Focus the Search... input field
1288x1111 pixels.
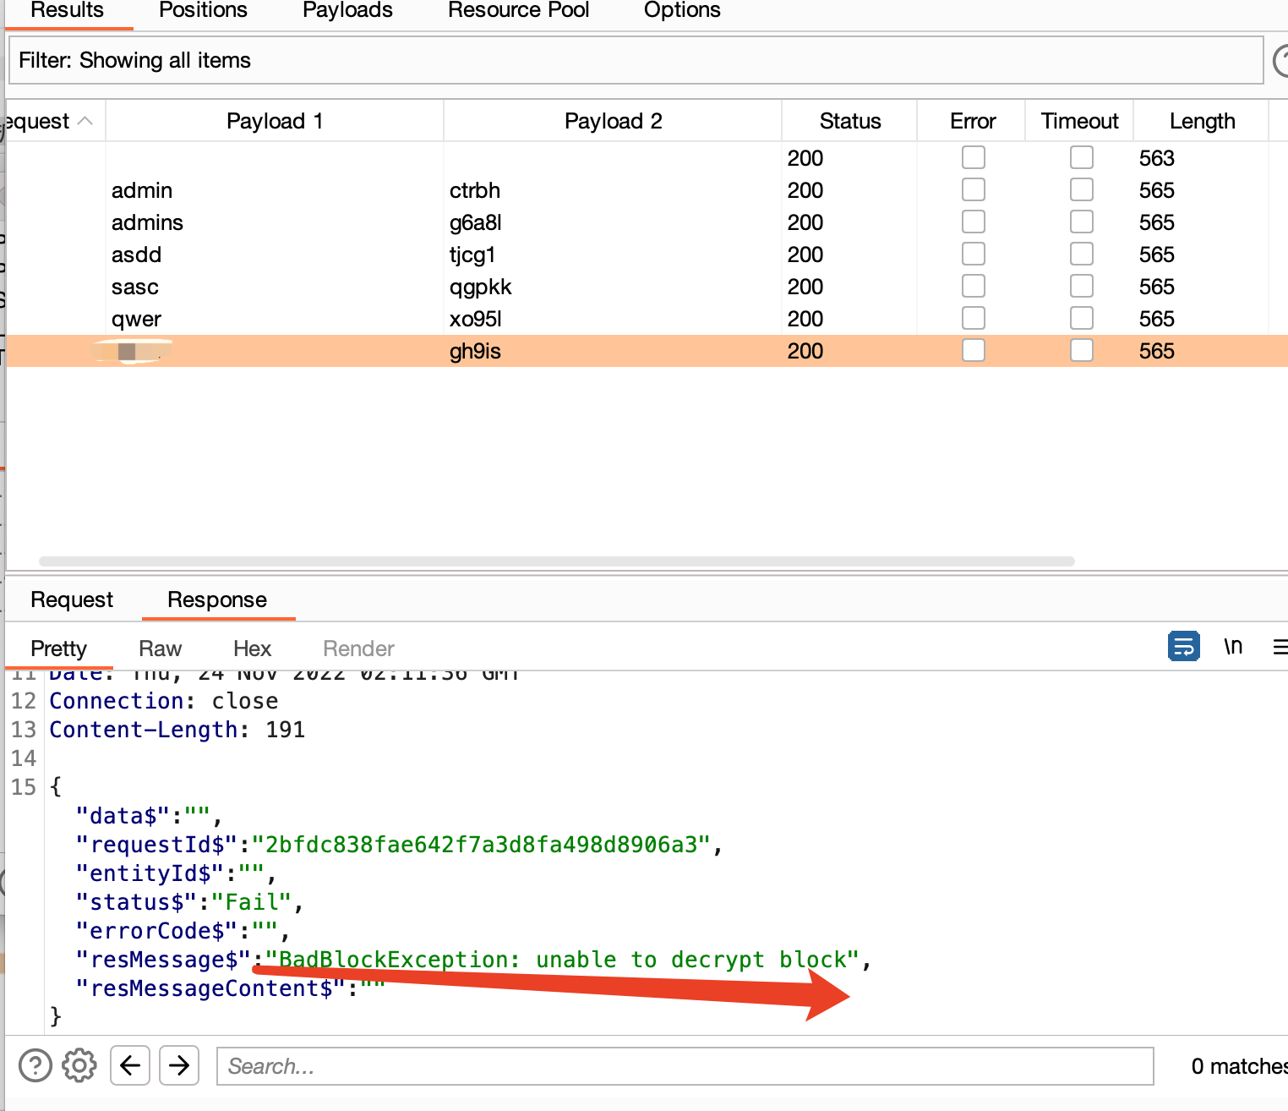685,1066
